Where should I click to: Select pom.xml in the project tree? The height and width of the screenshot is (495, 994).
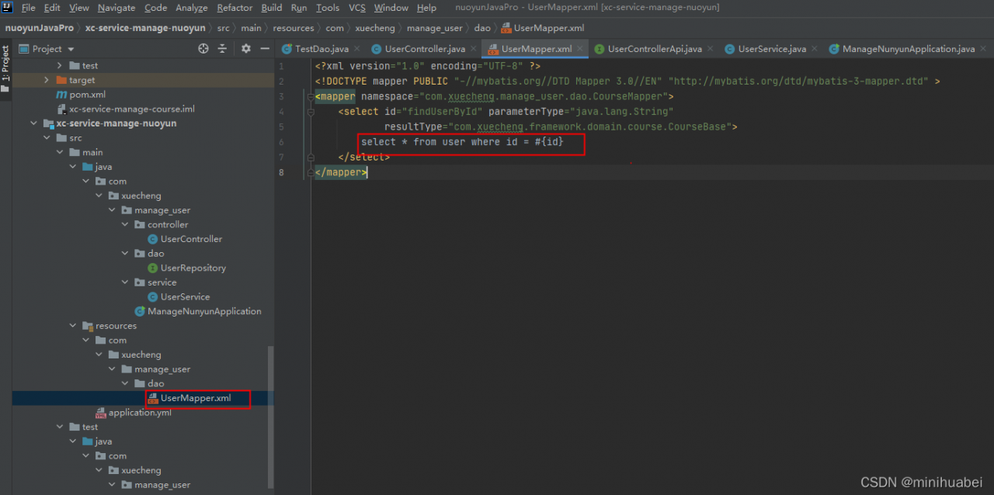87,95
